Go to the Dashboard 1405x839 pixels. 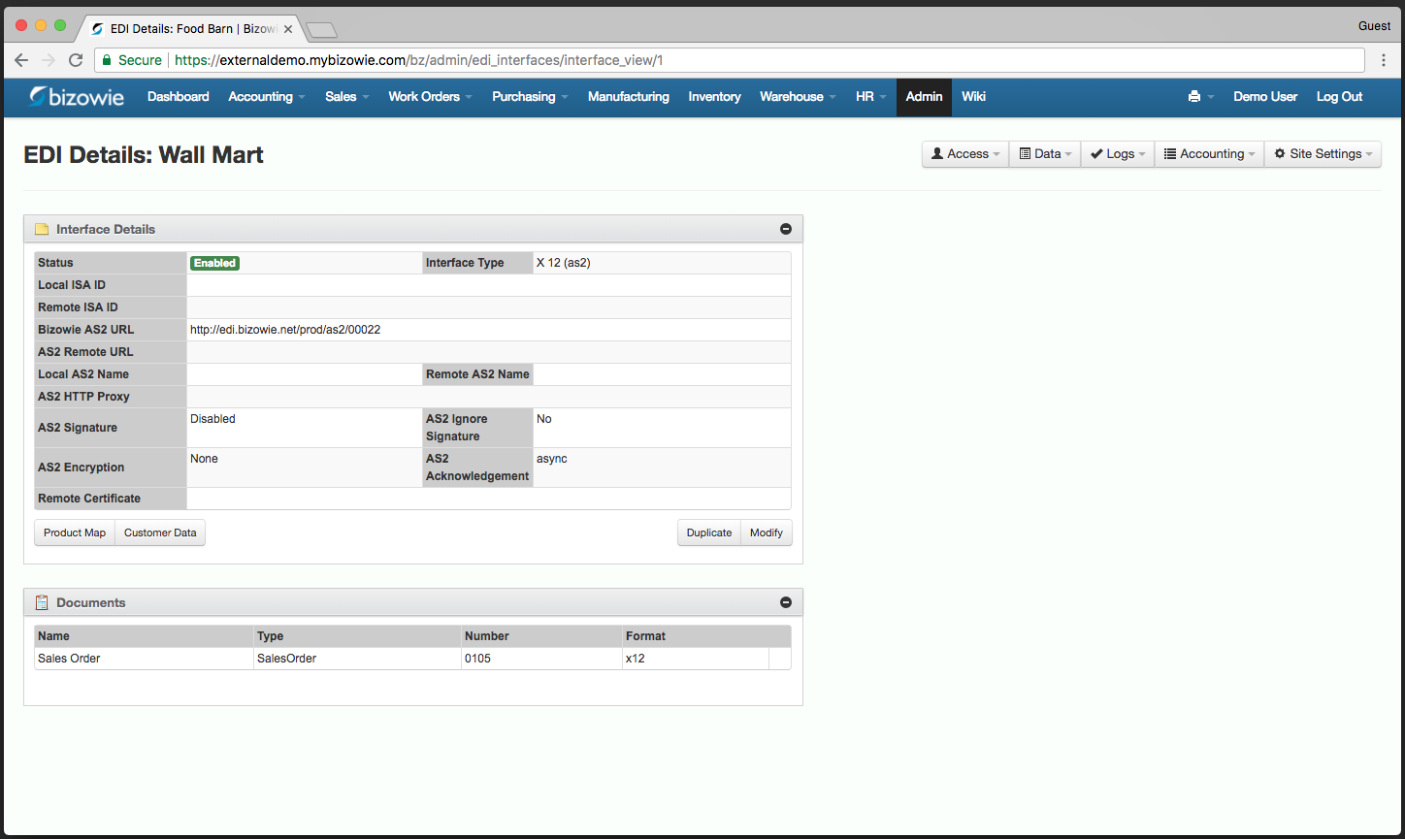pos(179,97)
